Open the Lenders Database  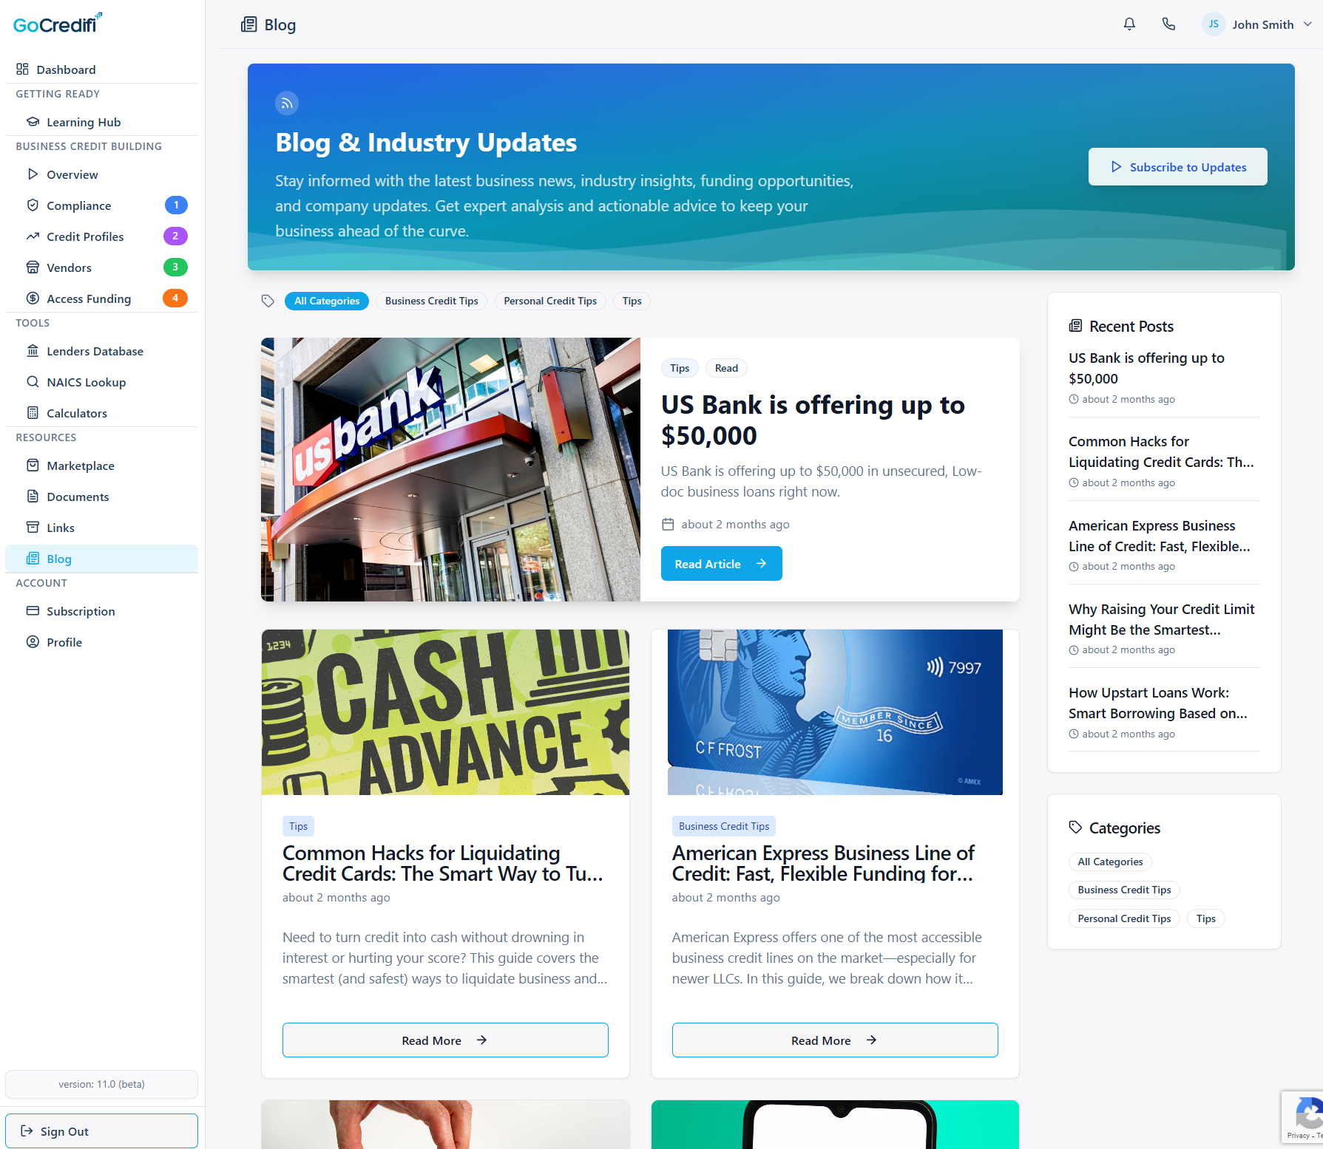[95, 351]
